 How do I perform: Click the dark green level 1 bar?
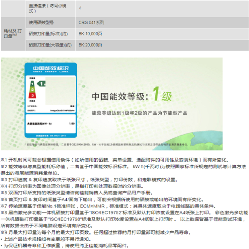click(32, 83)
